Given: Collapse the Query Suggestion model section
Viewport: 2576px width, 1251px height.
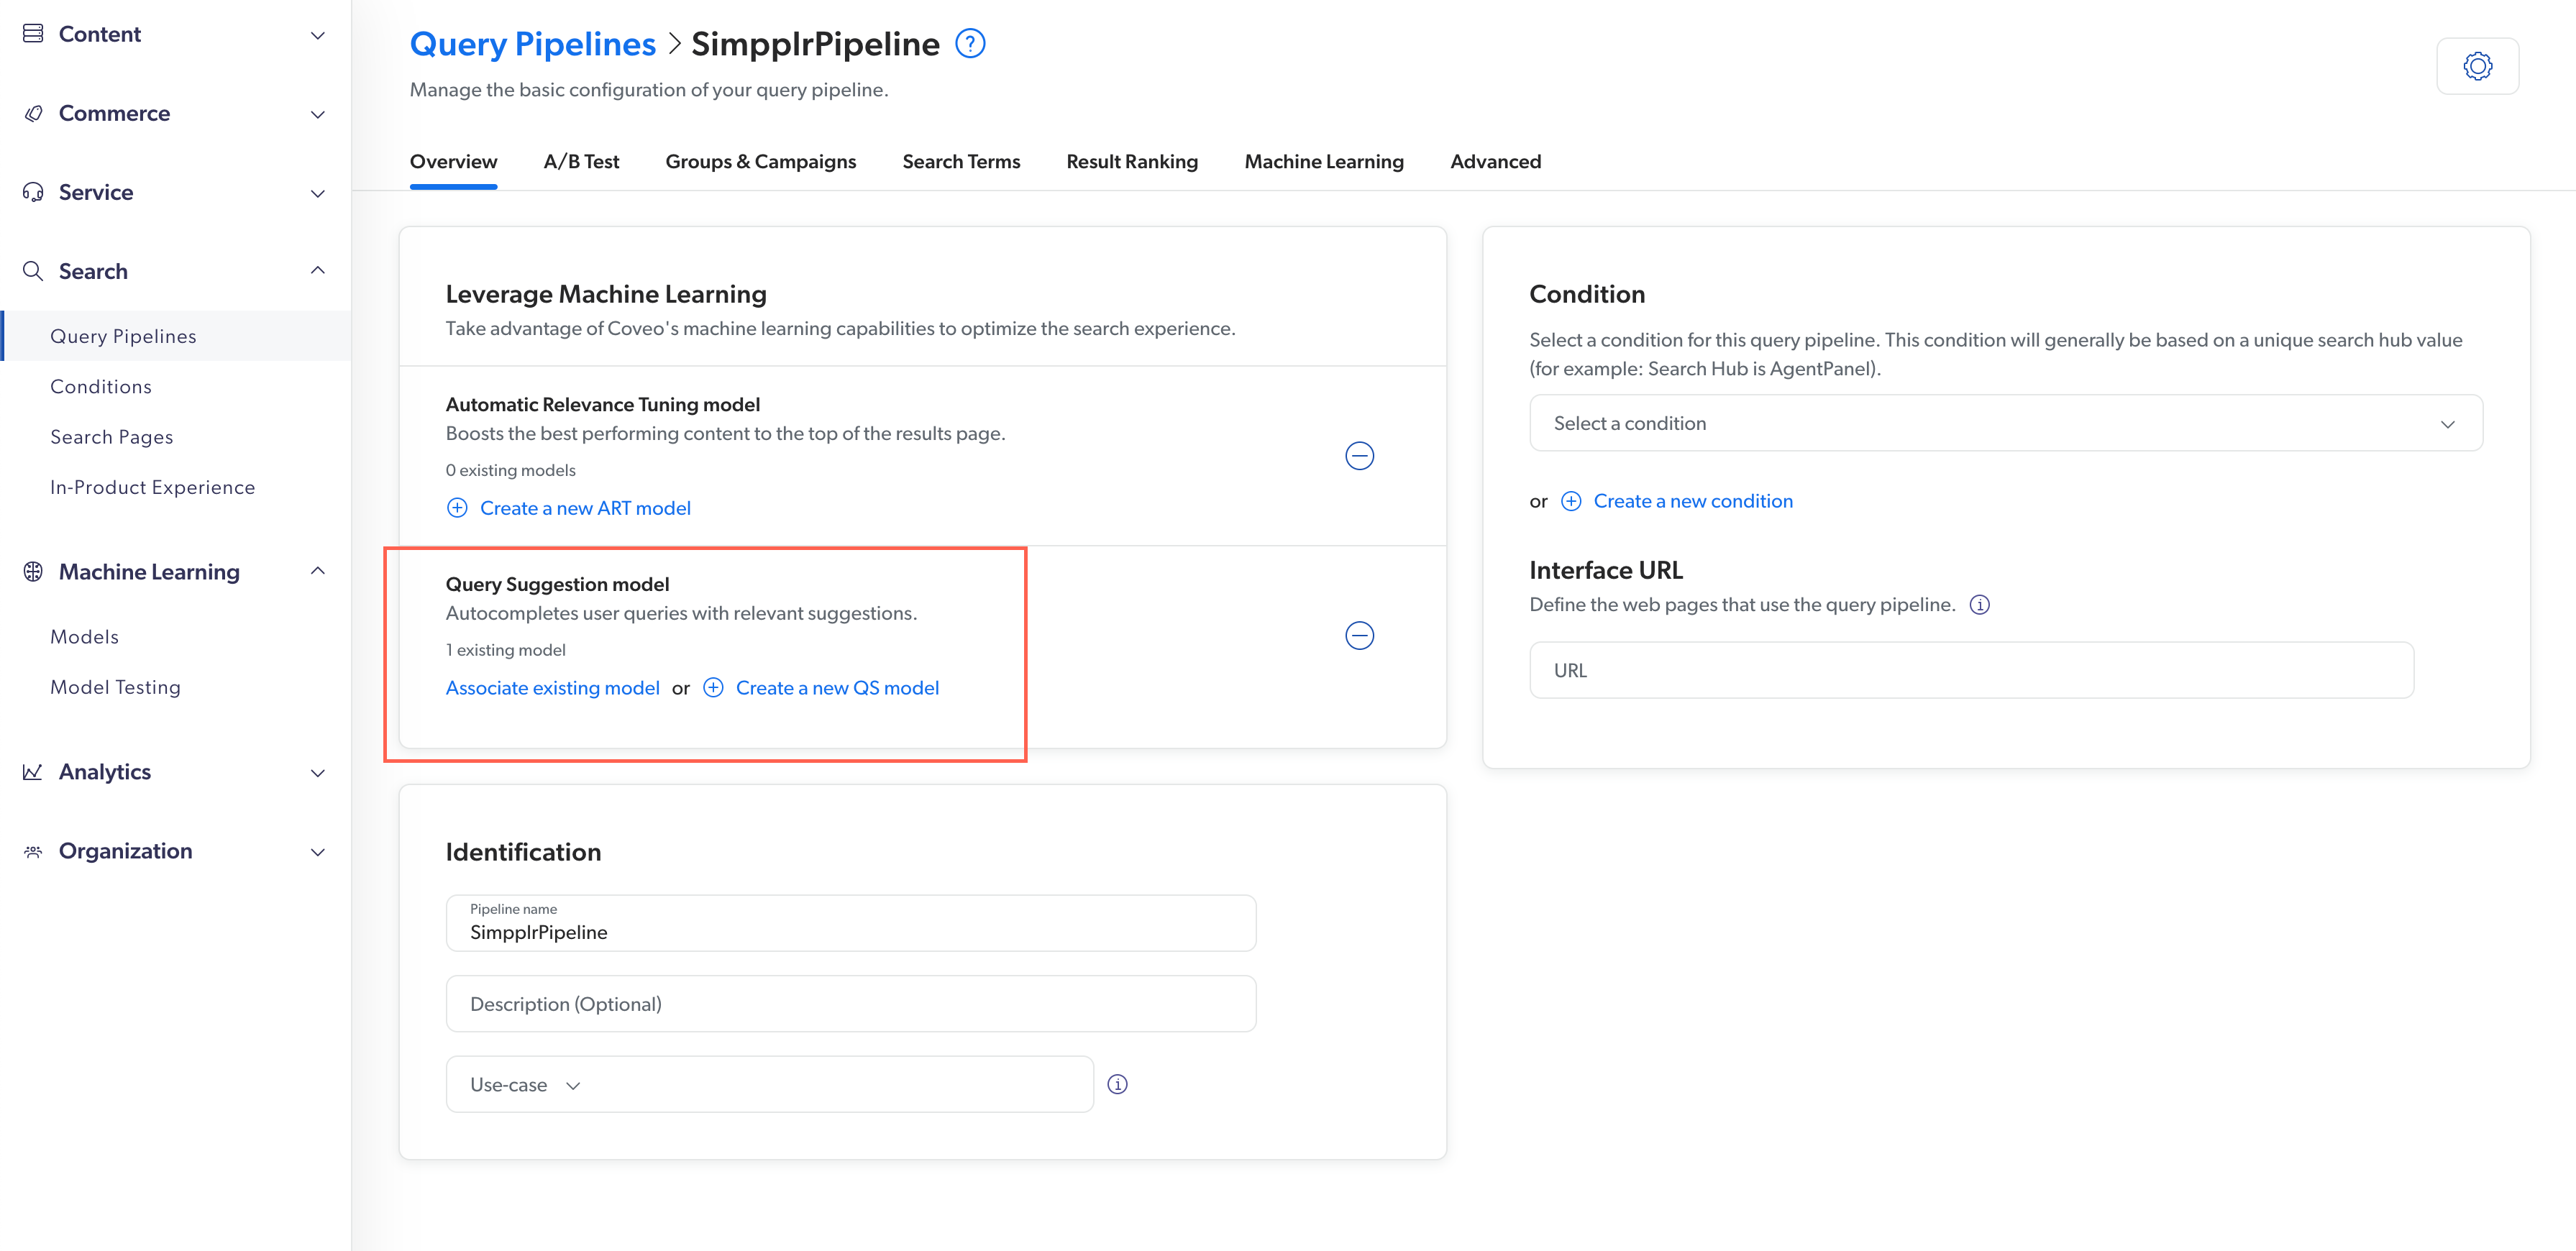Looking at the screenshot, I should (1360, 635).
